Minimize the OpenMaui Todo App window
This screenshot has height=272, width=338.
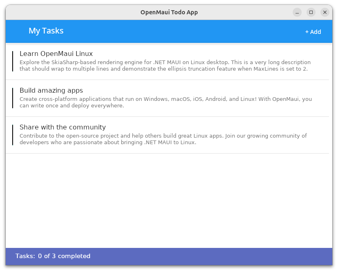297,12
